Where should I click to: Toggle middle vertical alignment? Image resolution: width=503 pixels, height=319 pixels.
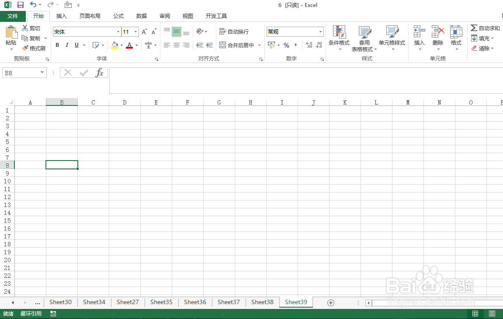coord(177,31)
